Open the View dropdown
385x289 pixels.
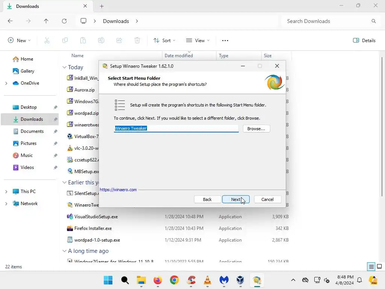(x=198, y=41)
